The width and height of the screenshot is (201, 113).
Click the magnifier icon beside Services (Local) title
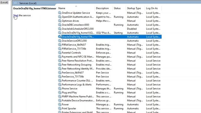tap(16, 3)
